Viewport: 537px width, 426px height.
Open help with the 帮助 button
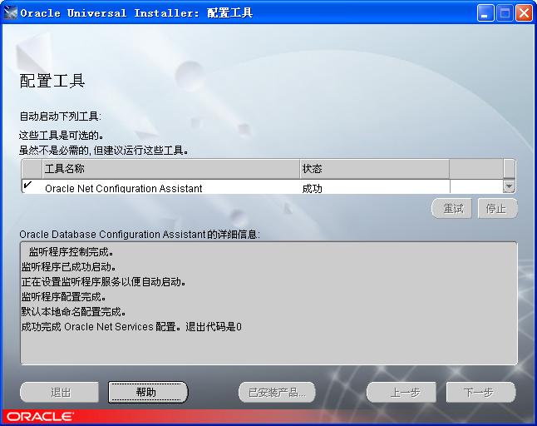[x=148, y=392]
